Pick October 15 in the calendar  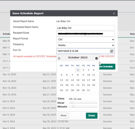click(78, 80)
